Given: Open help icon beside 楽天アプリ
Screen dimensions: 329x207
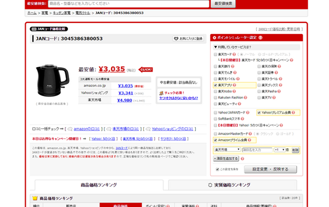Looking at the screenshot, I should pyautogui.click(x=234, y=85).
